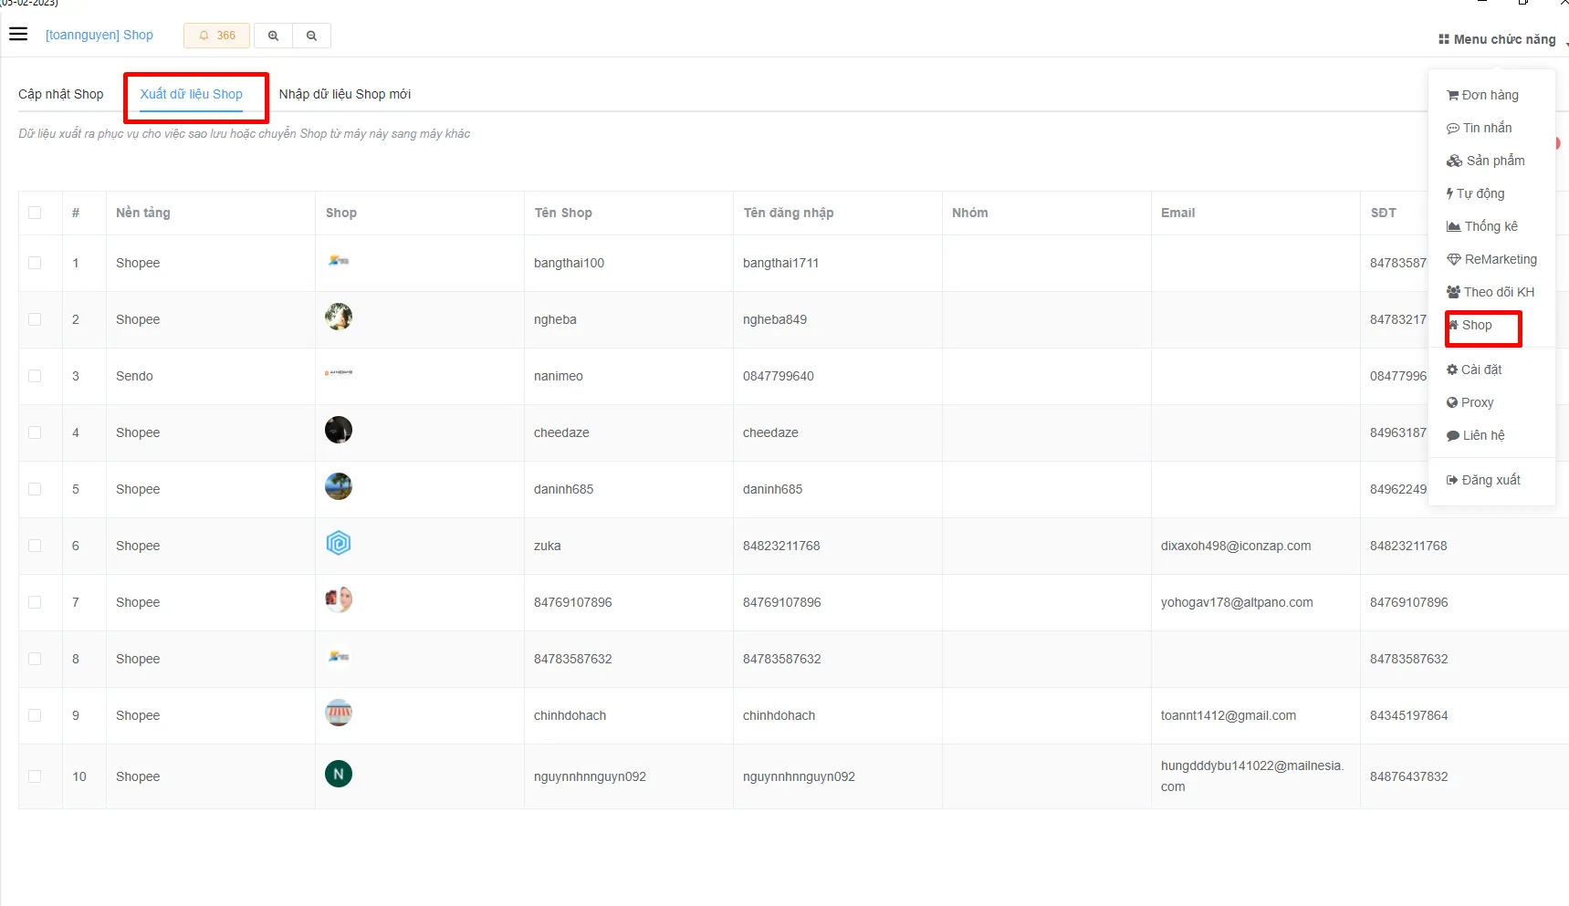Click the cheedaze shop avatar
This screenshot has width=1569, height=906.
pos(339,430)
